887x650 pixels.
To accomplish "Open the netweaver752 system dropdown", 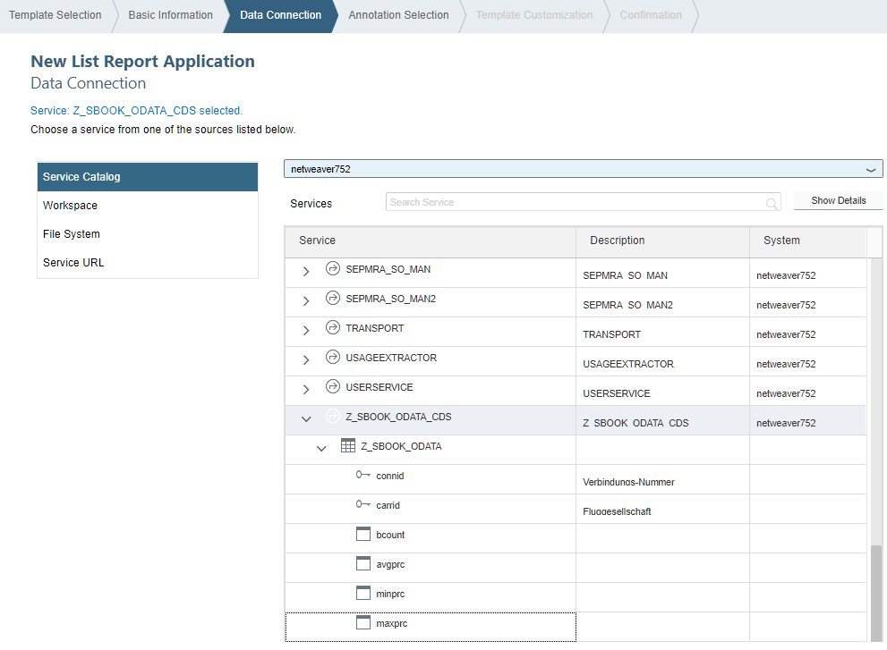I will pos(870,169).
